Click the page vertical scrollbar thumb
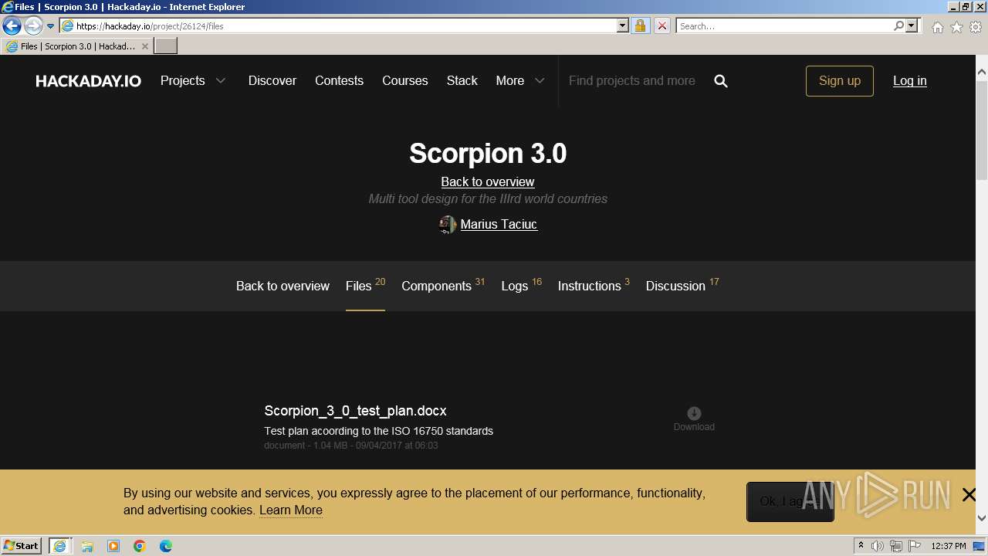This screenshot has width=988, height=556. (x=982, y=130)
